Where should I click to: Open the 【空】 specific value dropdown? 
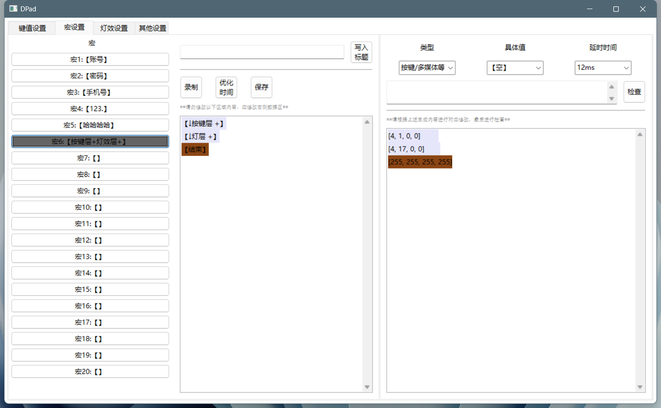click(515, 68)
